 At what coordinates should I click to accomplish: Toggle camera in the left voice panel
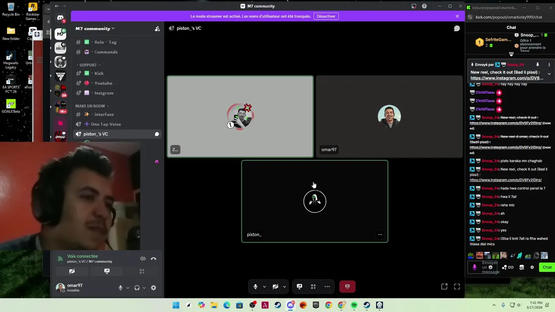(x=72, y=271)
